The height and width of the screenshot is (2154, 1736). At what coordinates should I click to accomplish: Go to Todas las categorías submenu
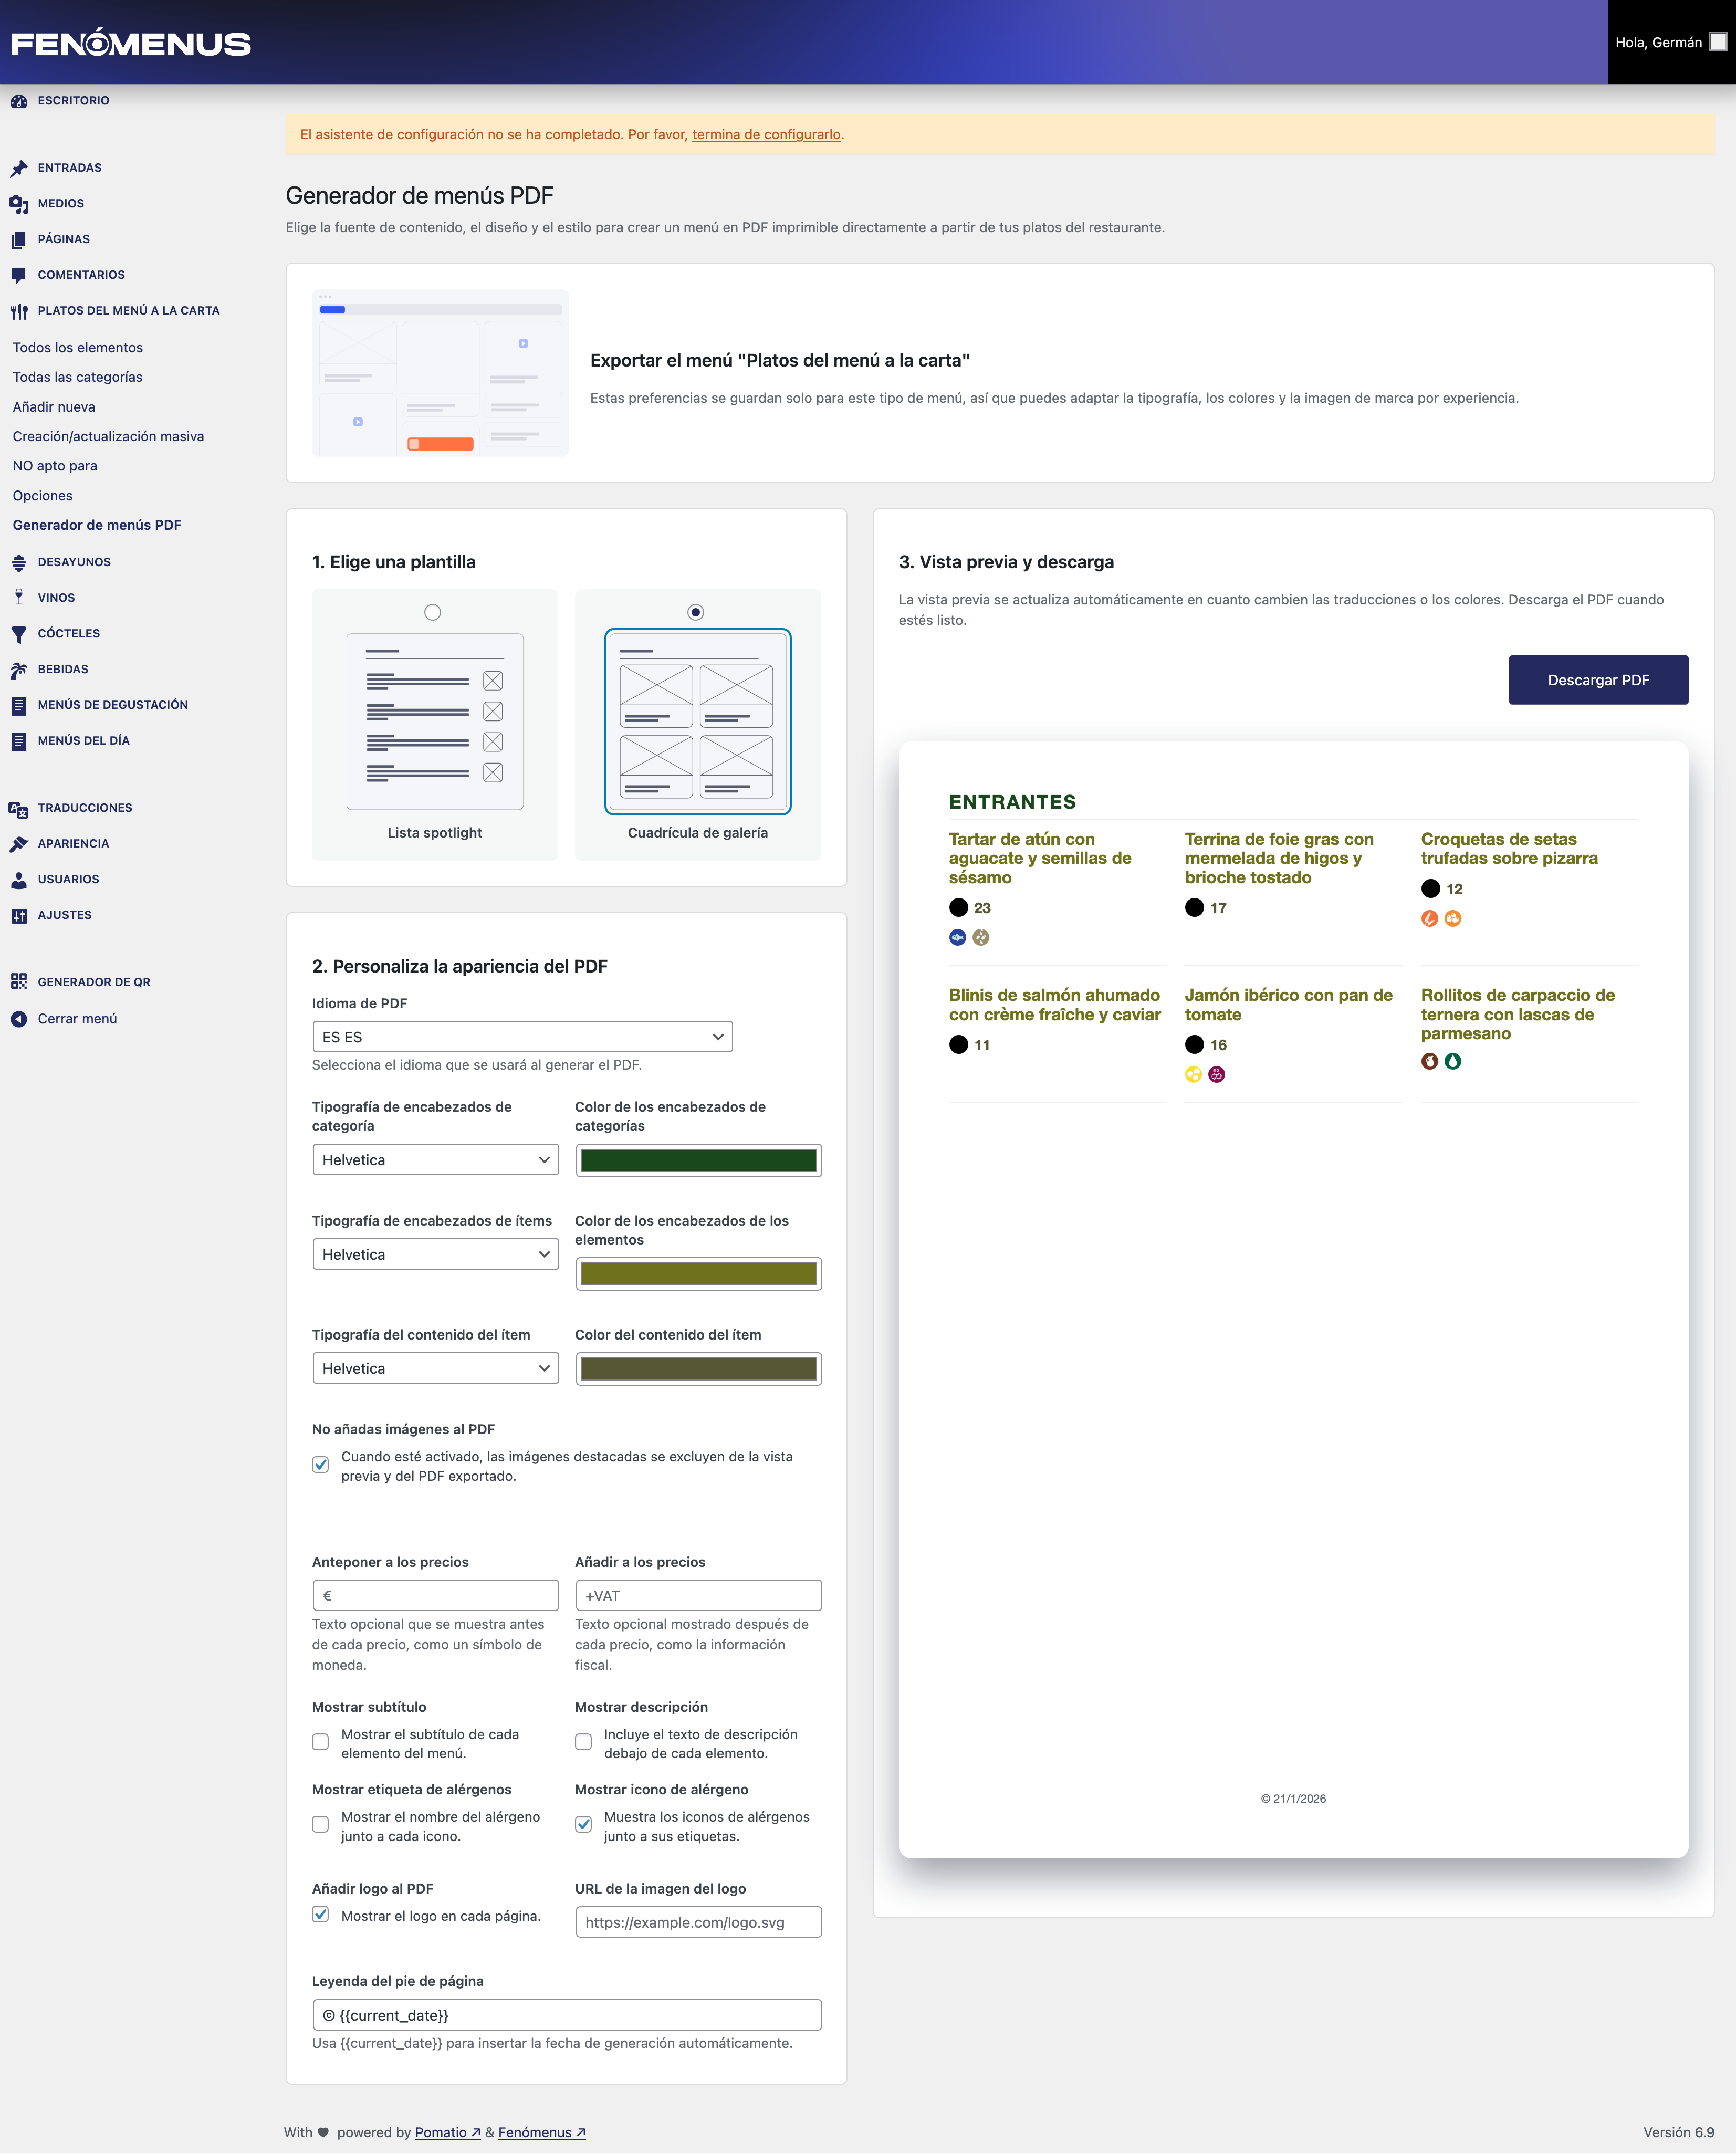coord(77,377)
